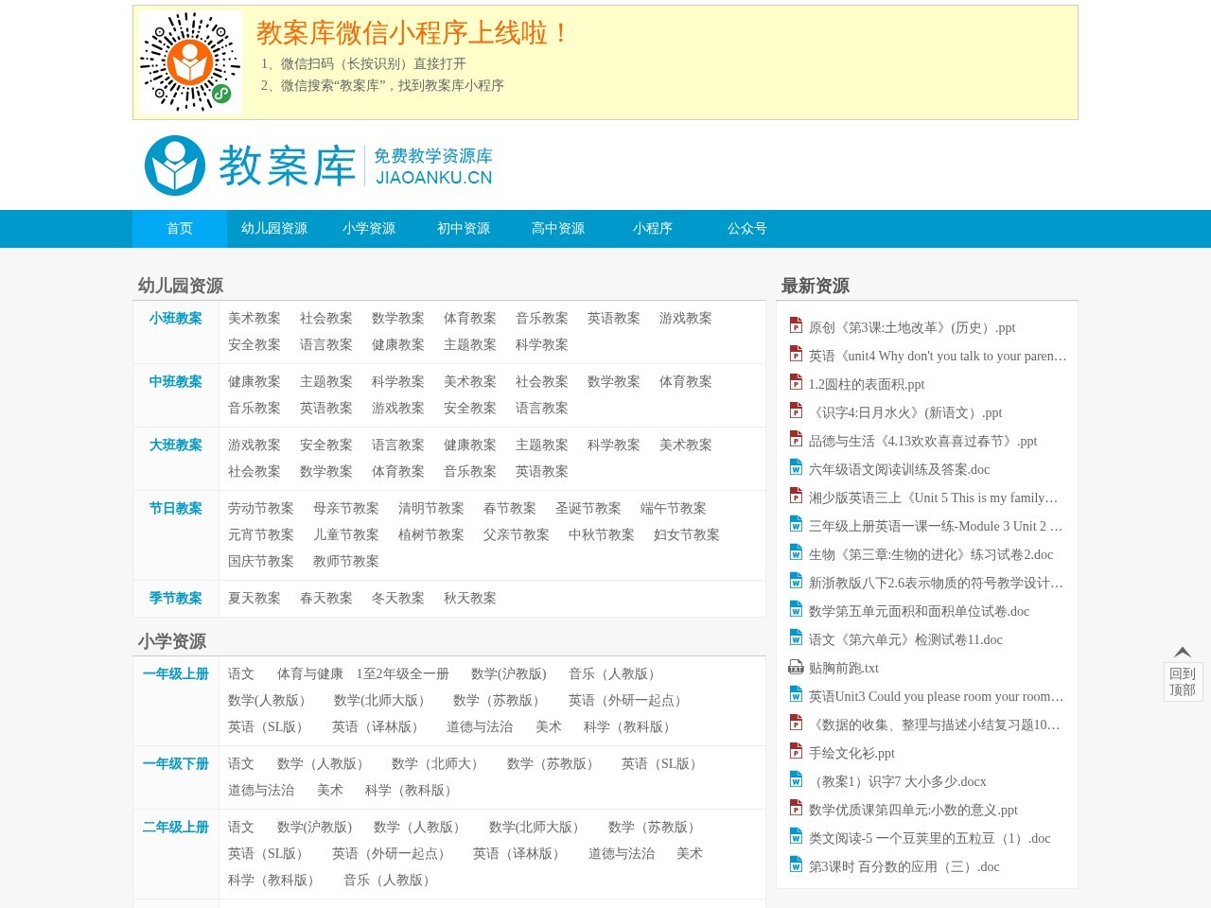Open the 大班教案 category link
1211x908 pixels.
click(176, 445)
